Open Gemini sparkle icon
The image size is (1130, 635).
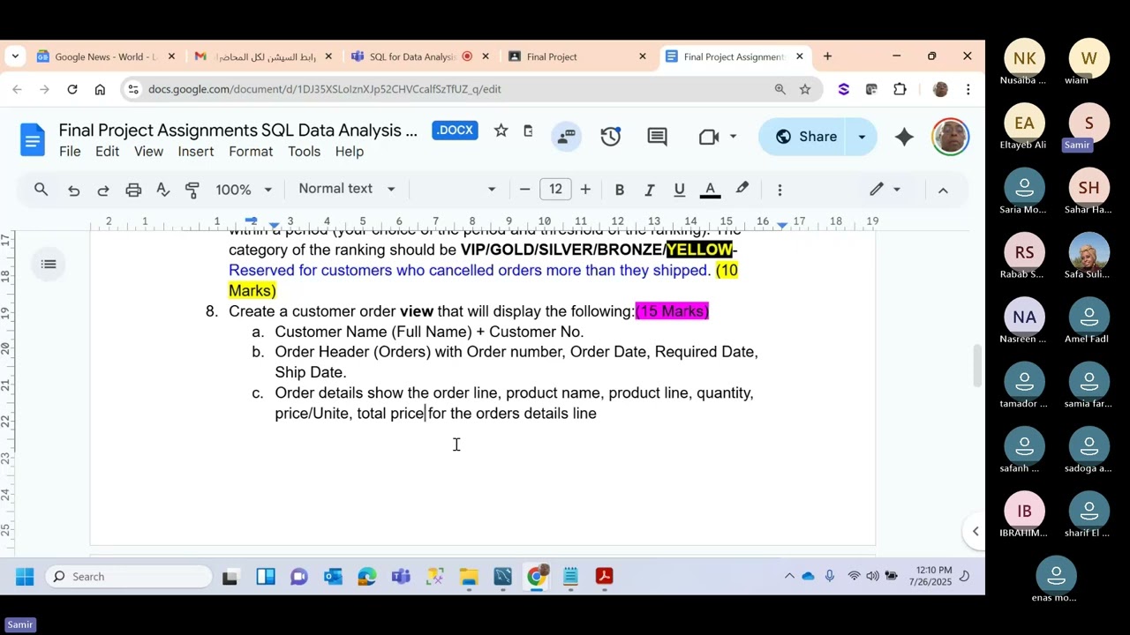tap(904, 137)
